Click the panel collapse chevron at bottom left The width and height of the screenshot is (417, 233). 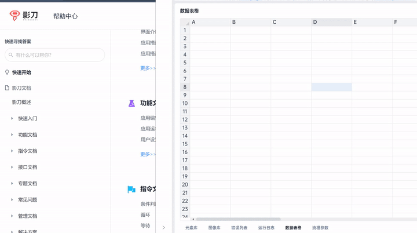point(163,228)
